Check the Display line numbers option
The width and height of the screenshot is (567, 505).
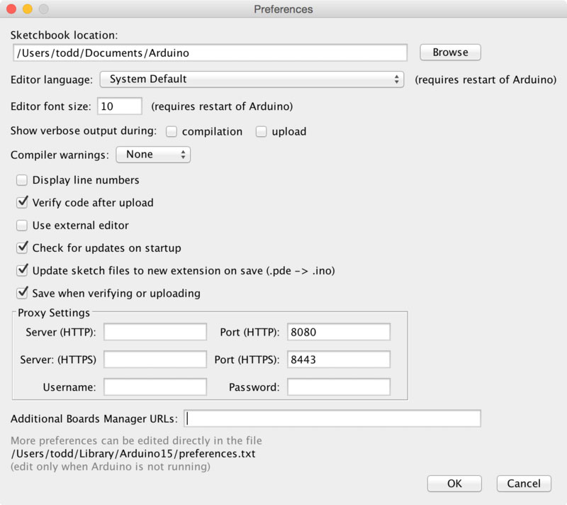21,180
